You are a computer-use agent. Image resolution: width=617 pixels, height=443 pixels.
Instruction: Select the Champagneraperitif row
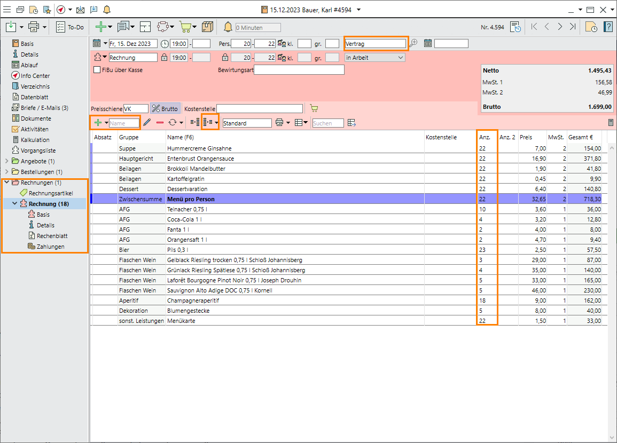193,300
